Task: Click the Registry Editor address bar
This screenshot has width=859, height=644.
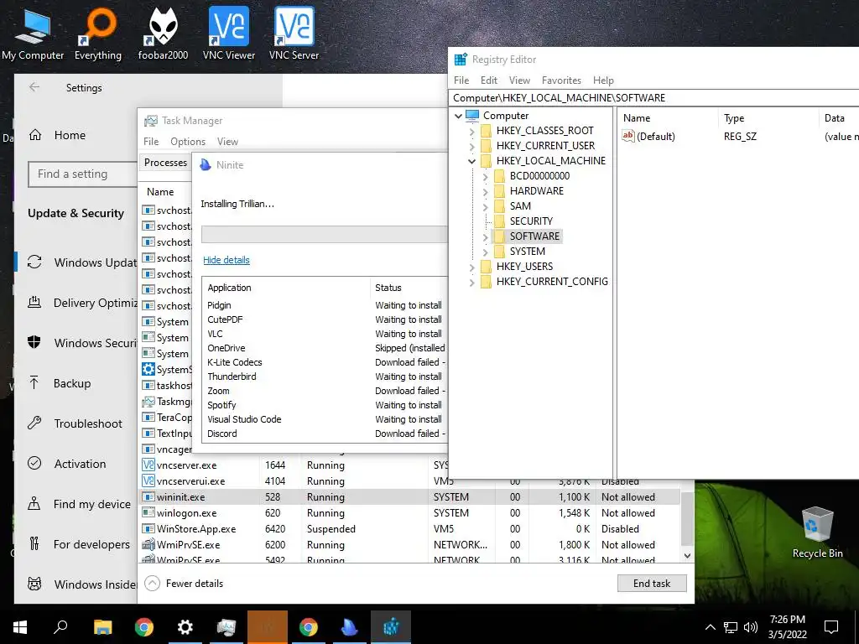Action: (x=654, y=98)
